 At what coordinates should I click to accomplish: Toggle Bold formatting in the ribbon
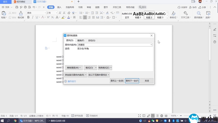click(x=28, y=17)
